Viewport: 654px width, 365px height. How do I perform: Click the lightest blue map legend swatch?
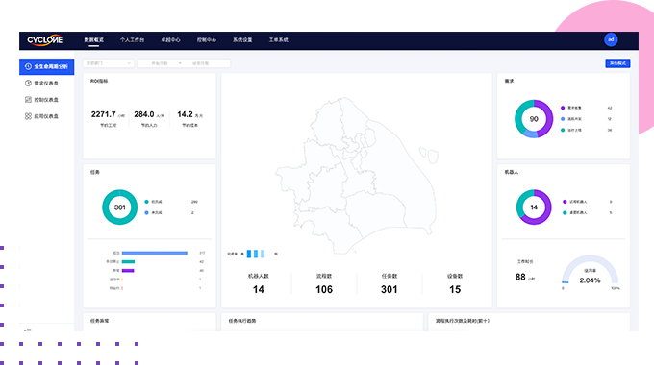269,254
